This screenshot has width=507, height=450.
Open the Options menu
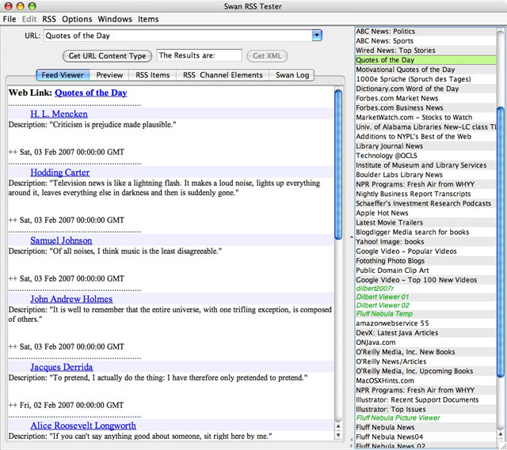pyautogui.click(x=77, y=19)
